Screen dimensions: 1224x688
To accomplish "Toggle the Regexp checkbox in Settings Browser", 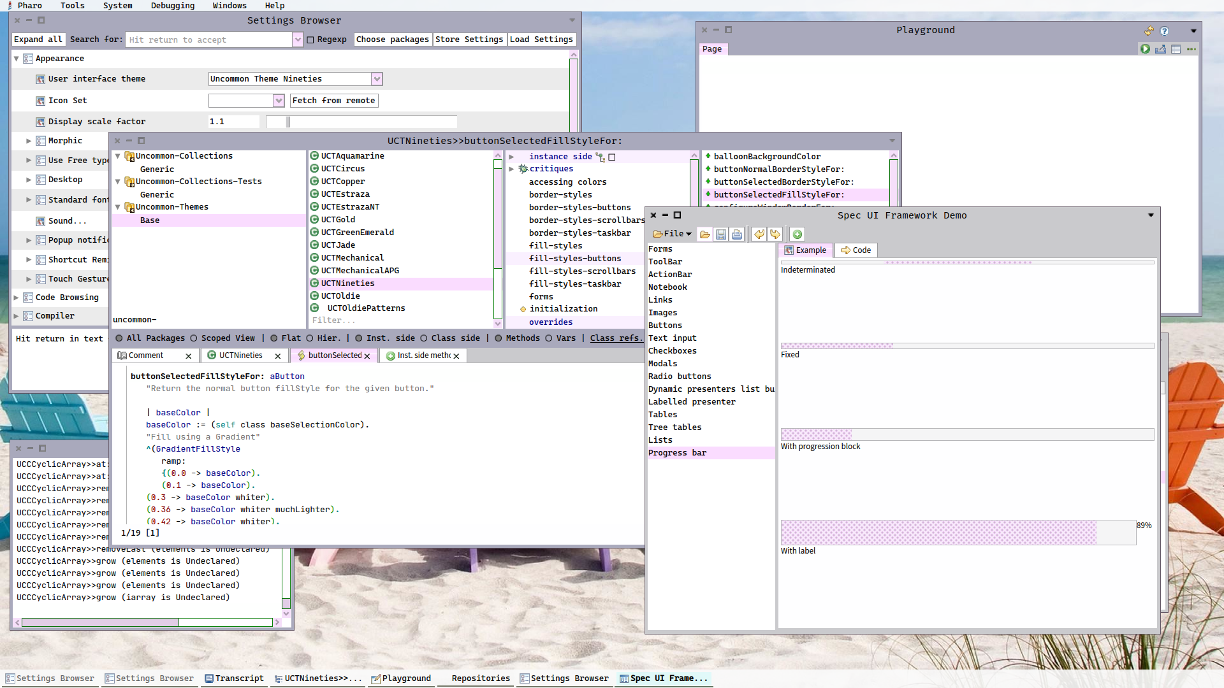I will click(310, 39).
